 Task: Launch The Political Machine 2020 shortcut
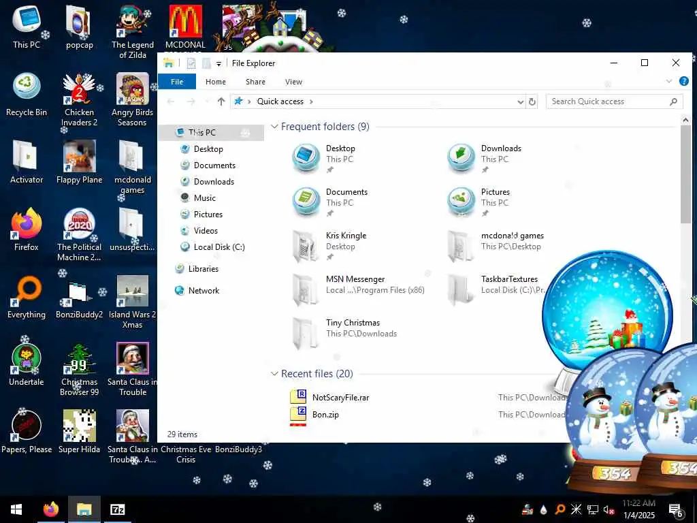click(79, 234)
